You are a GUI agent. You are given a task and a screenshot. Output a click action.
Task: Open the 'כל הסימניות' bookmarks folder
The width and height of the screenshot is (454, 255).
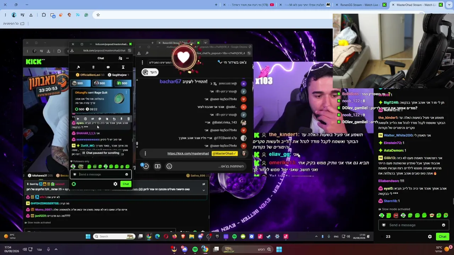tap(14, 23)
